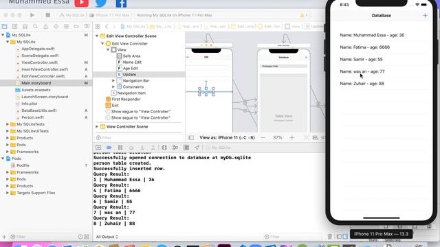Open All Output dropdown
Viewport: 440px width, 247px height.
[x=107, y=237]
